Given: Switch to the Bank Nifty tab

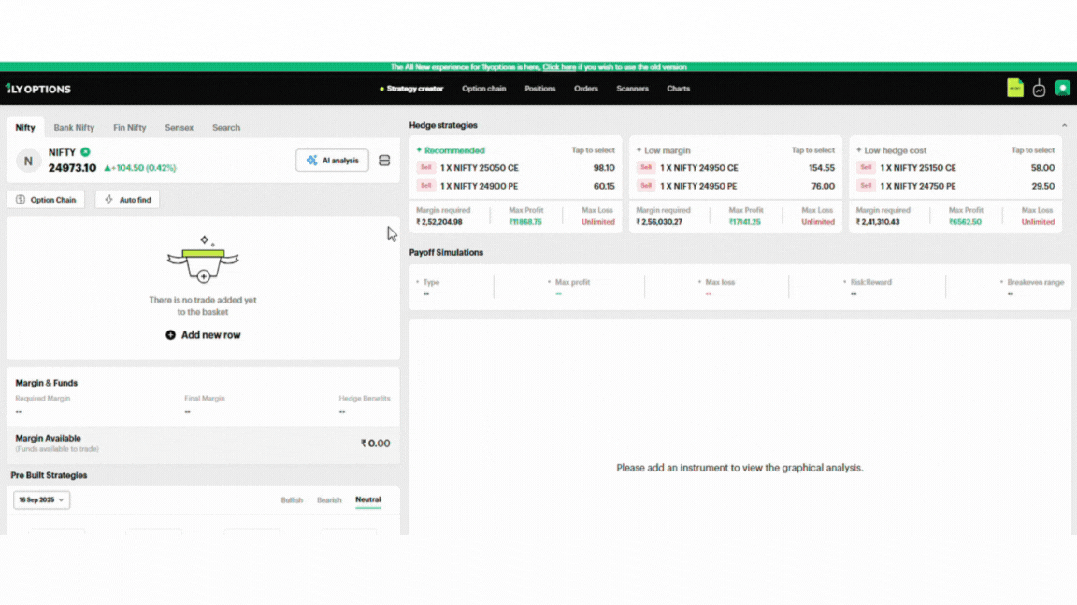Looking at the screenshot, I should 74,128.
